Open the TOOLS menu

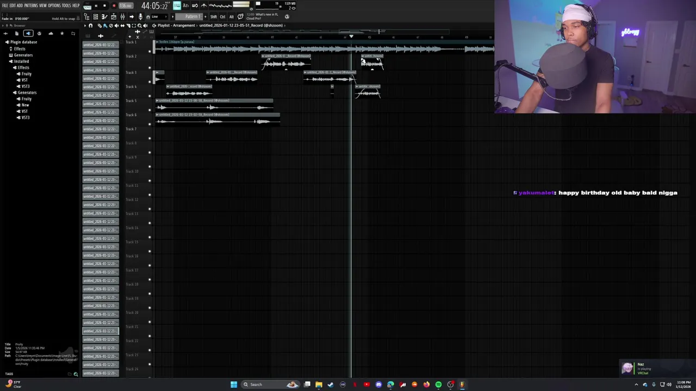(66, 5)
